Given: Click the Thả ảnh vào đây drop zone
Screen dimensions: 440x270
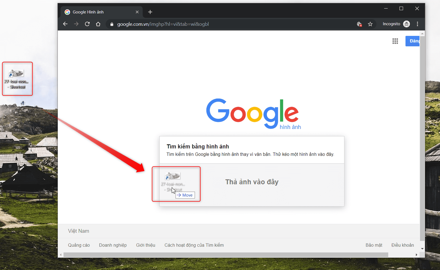Looking at the screenshot, I should (x=252, y=185).
